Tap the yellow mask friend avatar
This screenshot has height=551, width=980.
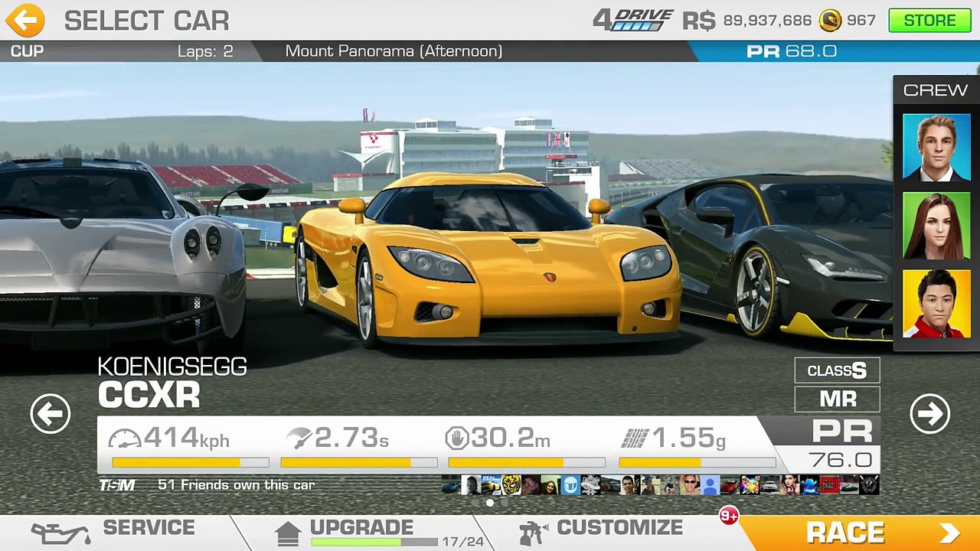coord(511,485)
